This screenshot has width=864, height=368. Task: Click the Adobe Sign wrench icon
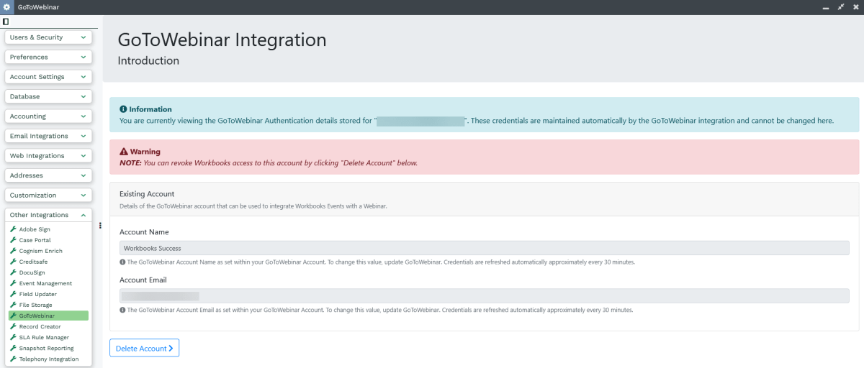pos(13,229)
